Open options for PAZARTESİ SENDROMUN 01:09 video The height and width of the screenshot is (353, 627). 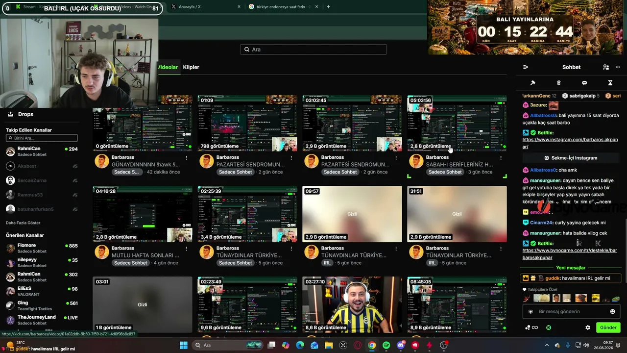(x=291, y=158)
